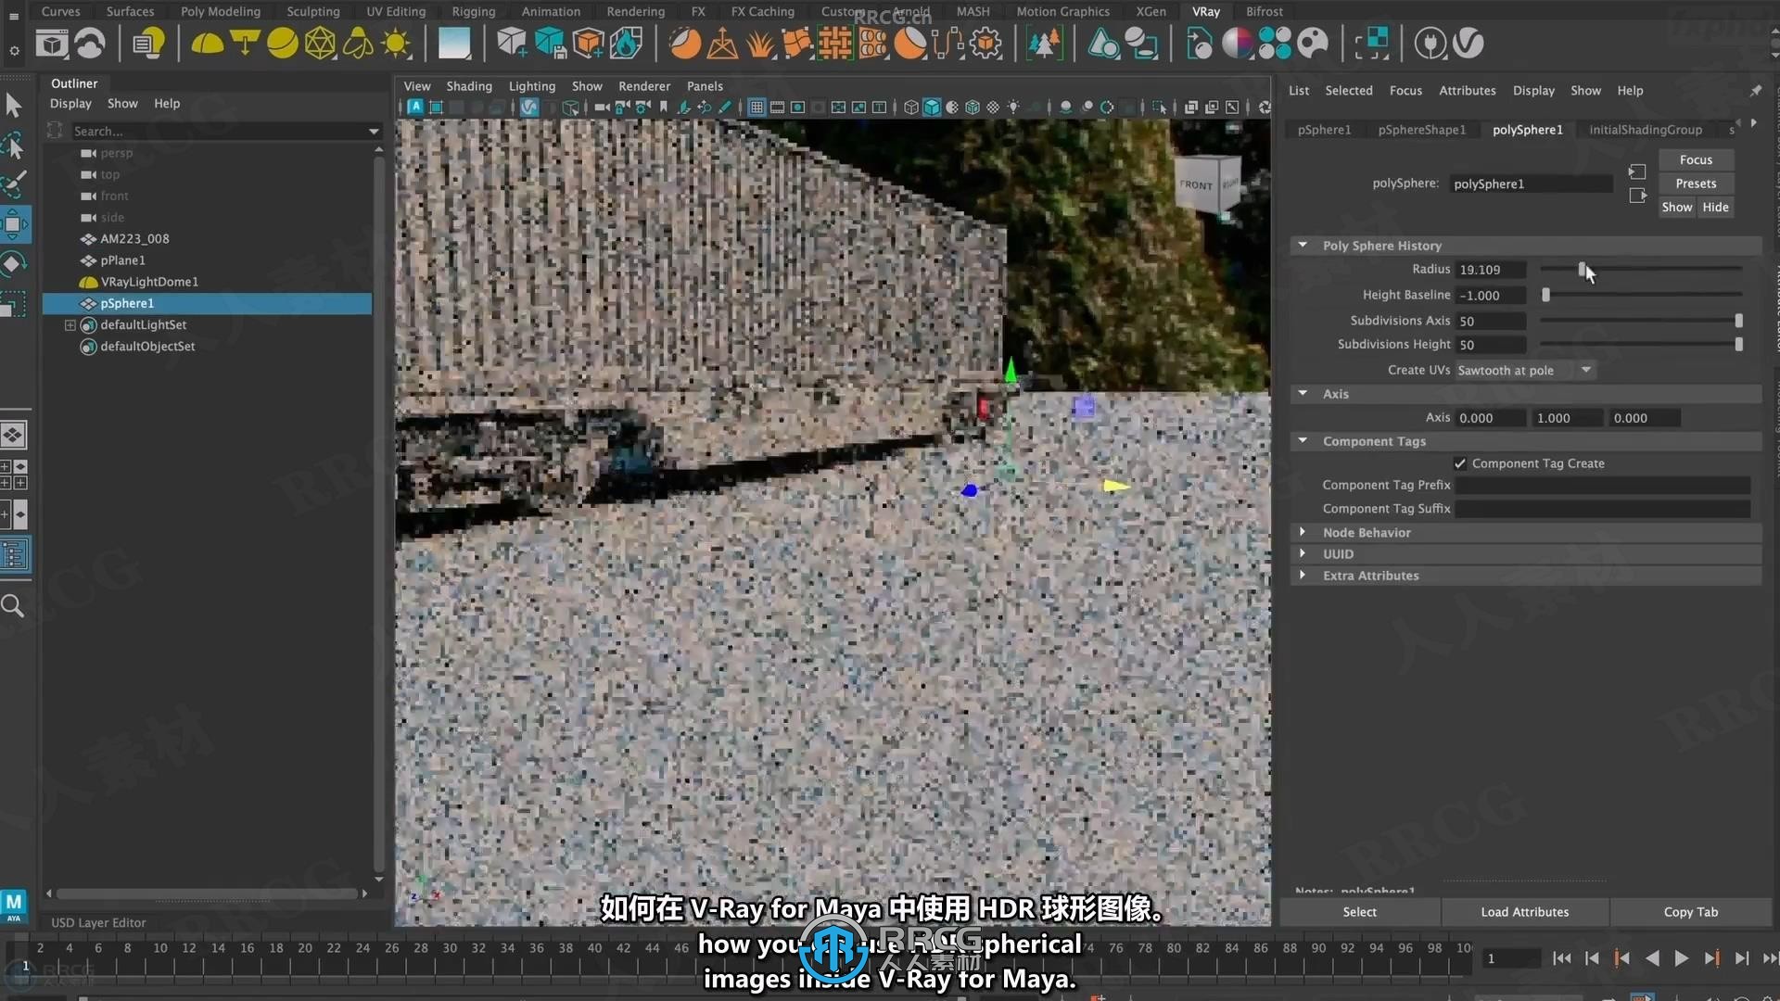Screen dimensions: 1780x1001
Task: Click Load Attributes button
Action: (1524, 912)
